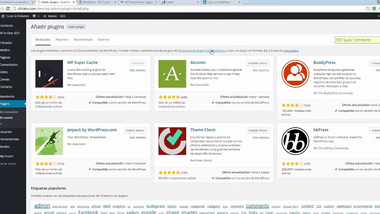The image size is (380, 214).
Task: Switch to the Log in to SlideShare tab
Action: click(221, 2)
